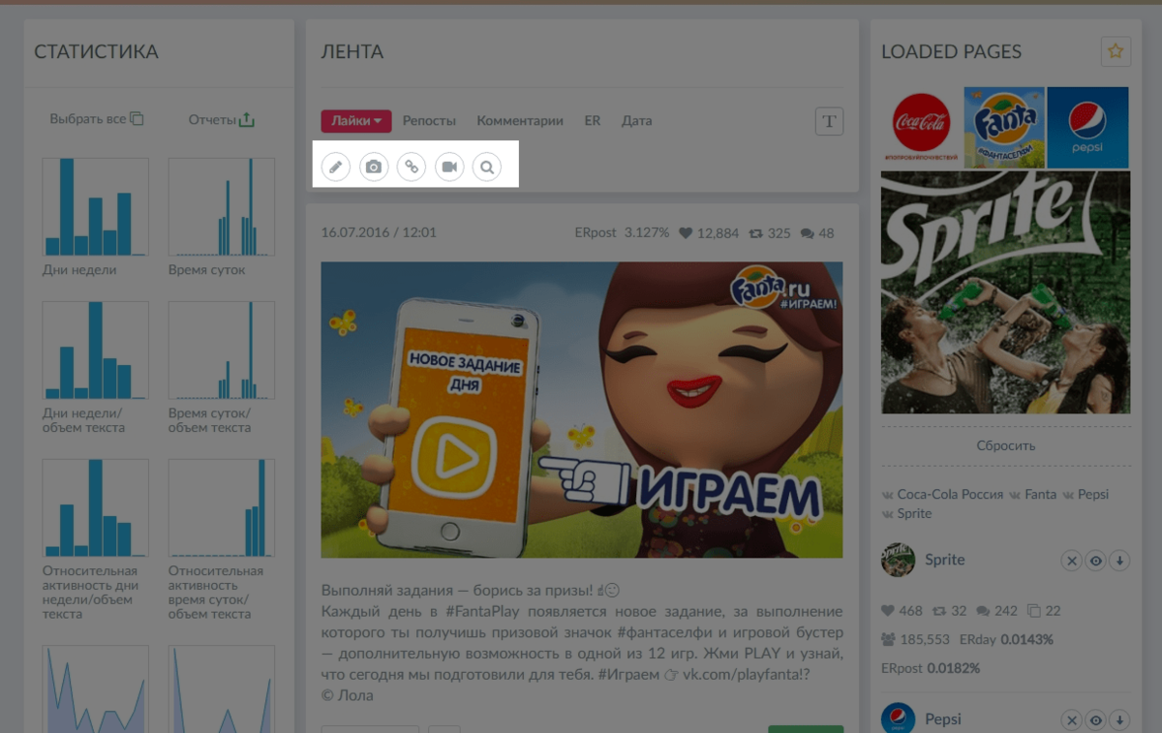Click the copy icon beside Выбрать все
Screen dimensions: 1162x733
137,119
